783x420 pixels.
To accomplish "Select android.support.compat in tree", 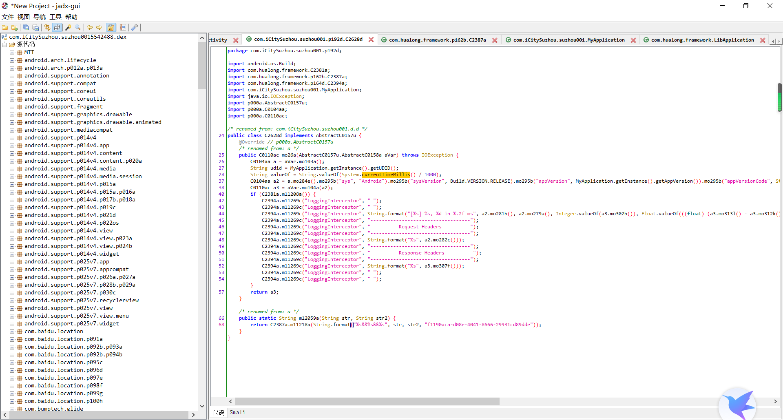I will pyautogui.click(x=60, y=83).
